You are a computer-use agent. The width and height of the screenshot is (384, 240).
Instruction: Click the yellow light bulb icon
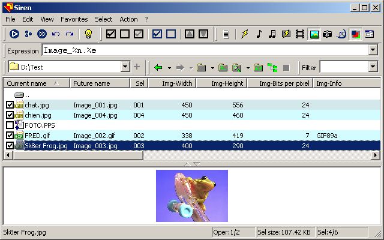click(x=88, y=34)
